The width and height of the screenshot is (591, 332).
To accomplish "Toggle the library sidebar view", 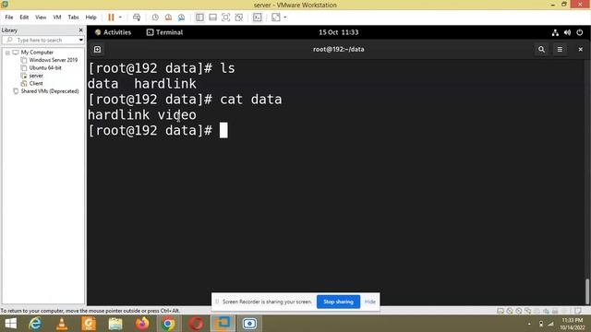I will tap(199, 18).
